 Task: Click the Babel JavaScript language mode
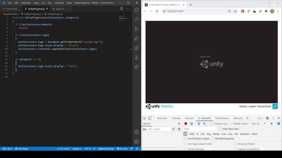(x=106, y=149)
